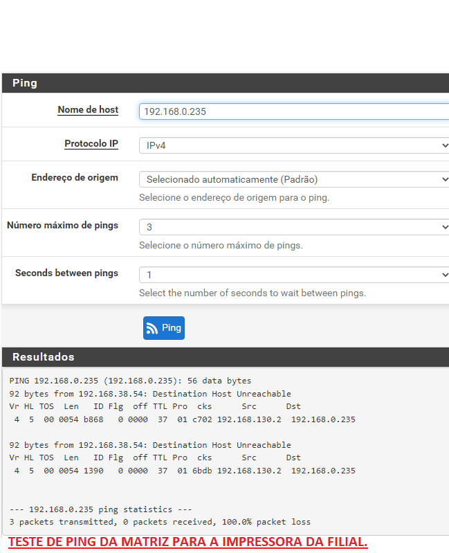Open the Número máximo de pings dropdown

coord(294,227)
